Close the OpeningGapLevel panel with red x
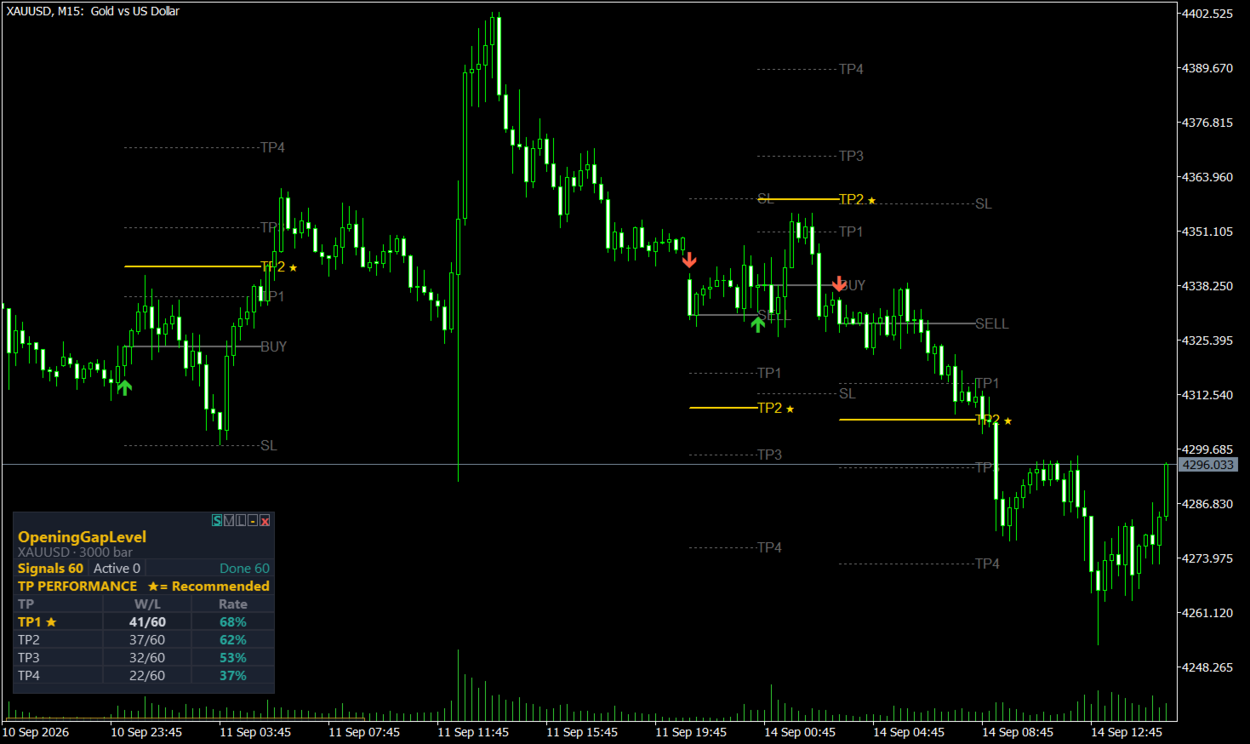The image size is (1250, 744). point(265,520)
